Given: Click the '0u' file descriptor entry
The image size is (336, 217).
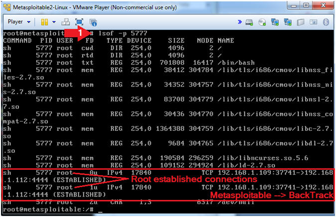Looking at the screenshot, I should coord(94,173).
